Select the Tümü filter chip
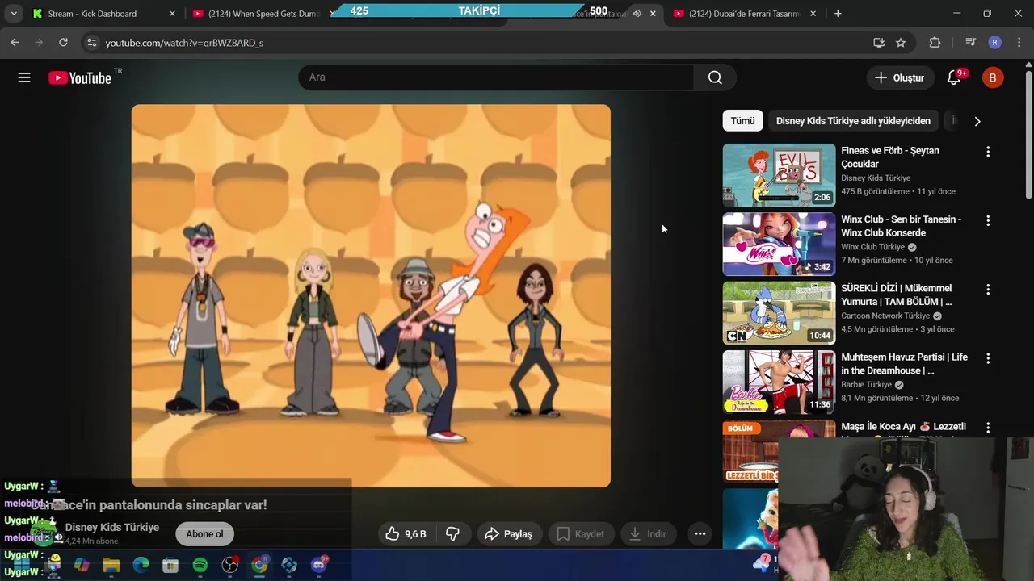Image resolution: width=1034 pixels, height=581 pixels. coord(742,121)
